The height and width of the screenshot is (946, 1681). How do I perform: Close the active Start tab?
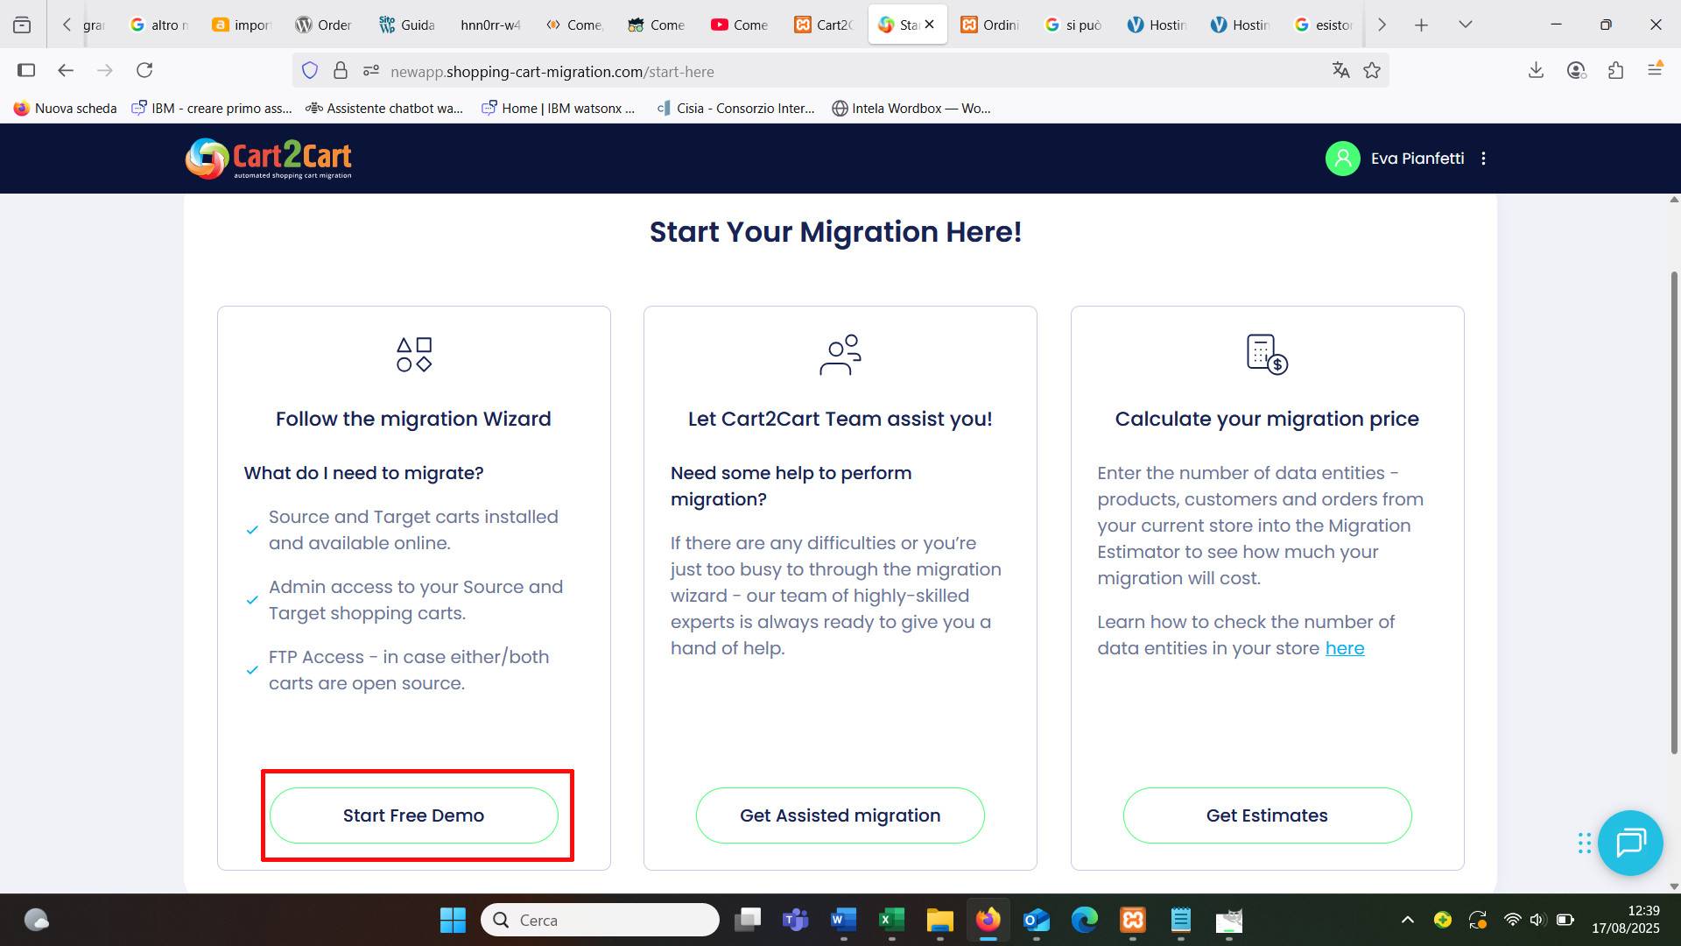pyautogui.click(x=930, y=25)
